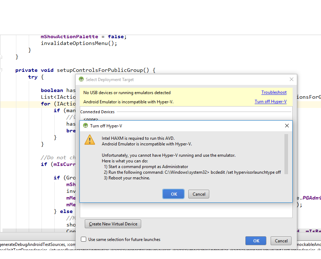The width and height of the screenshot is (321, 259).
Task: Check "Use same selection for future launches"
Action: click(83, 239)
